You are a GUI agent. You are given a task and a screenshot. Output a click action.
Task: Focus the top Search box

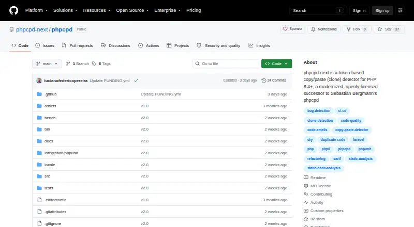[318, 10]
